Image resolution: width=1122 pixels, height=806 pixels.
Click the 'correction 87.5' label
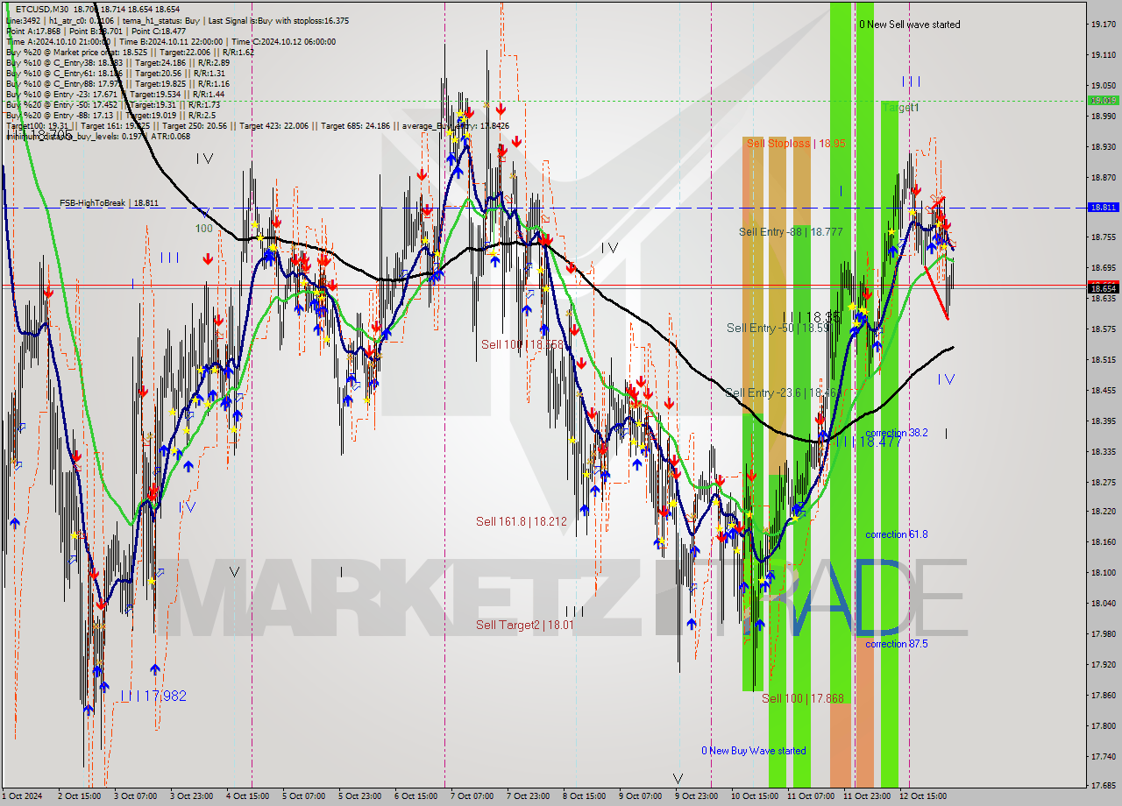[897, 644]
